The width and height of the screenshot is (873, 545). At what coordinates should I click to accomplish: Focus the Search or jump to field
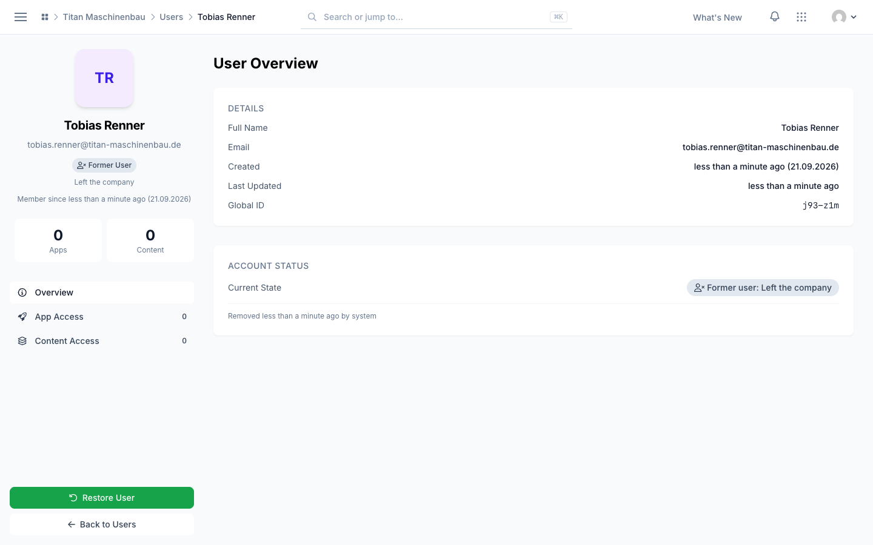point(436,17)
